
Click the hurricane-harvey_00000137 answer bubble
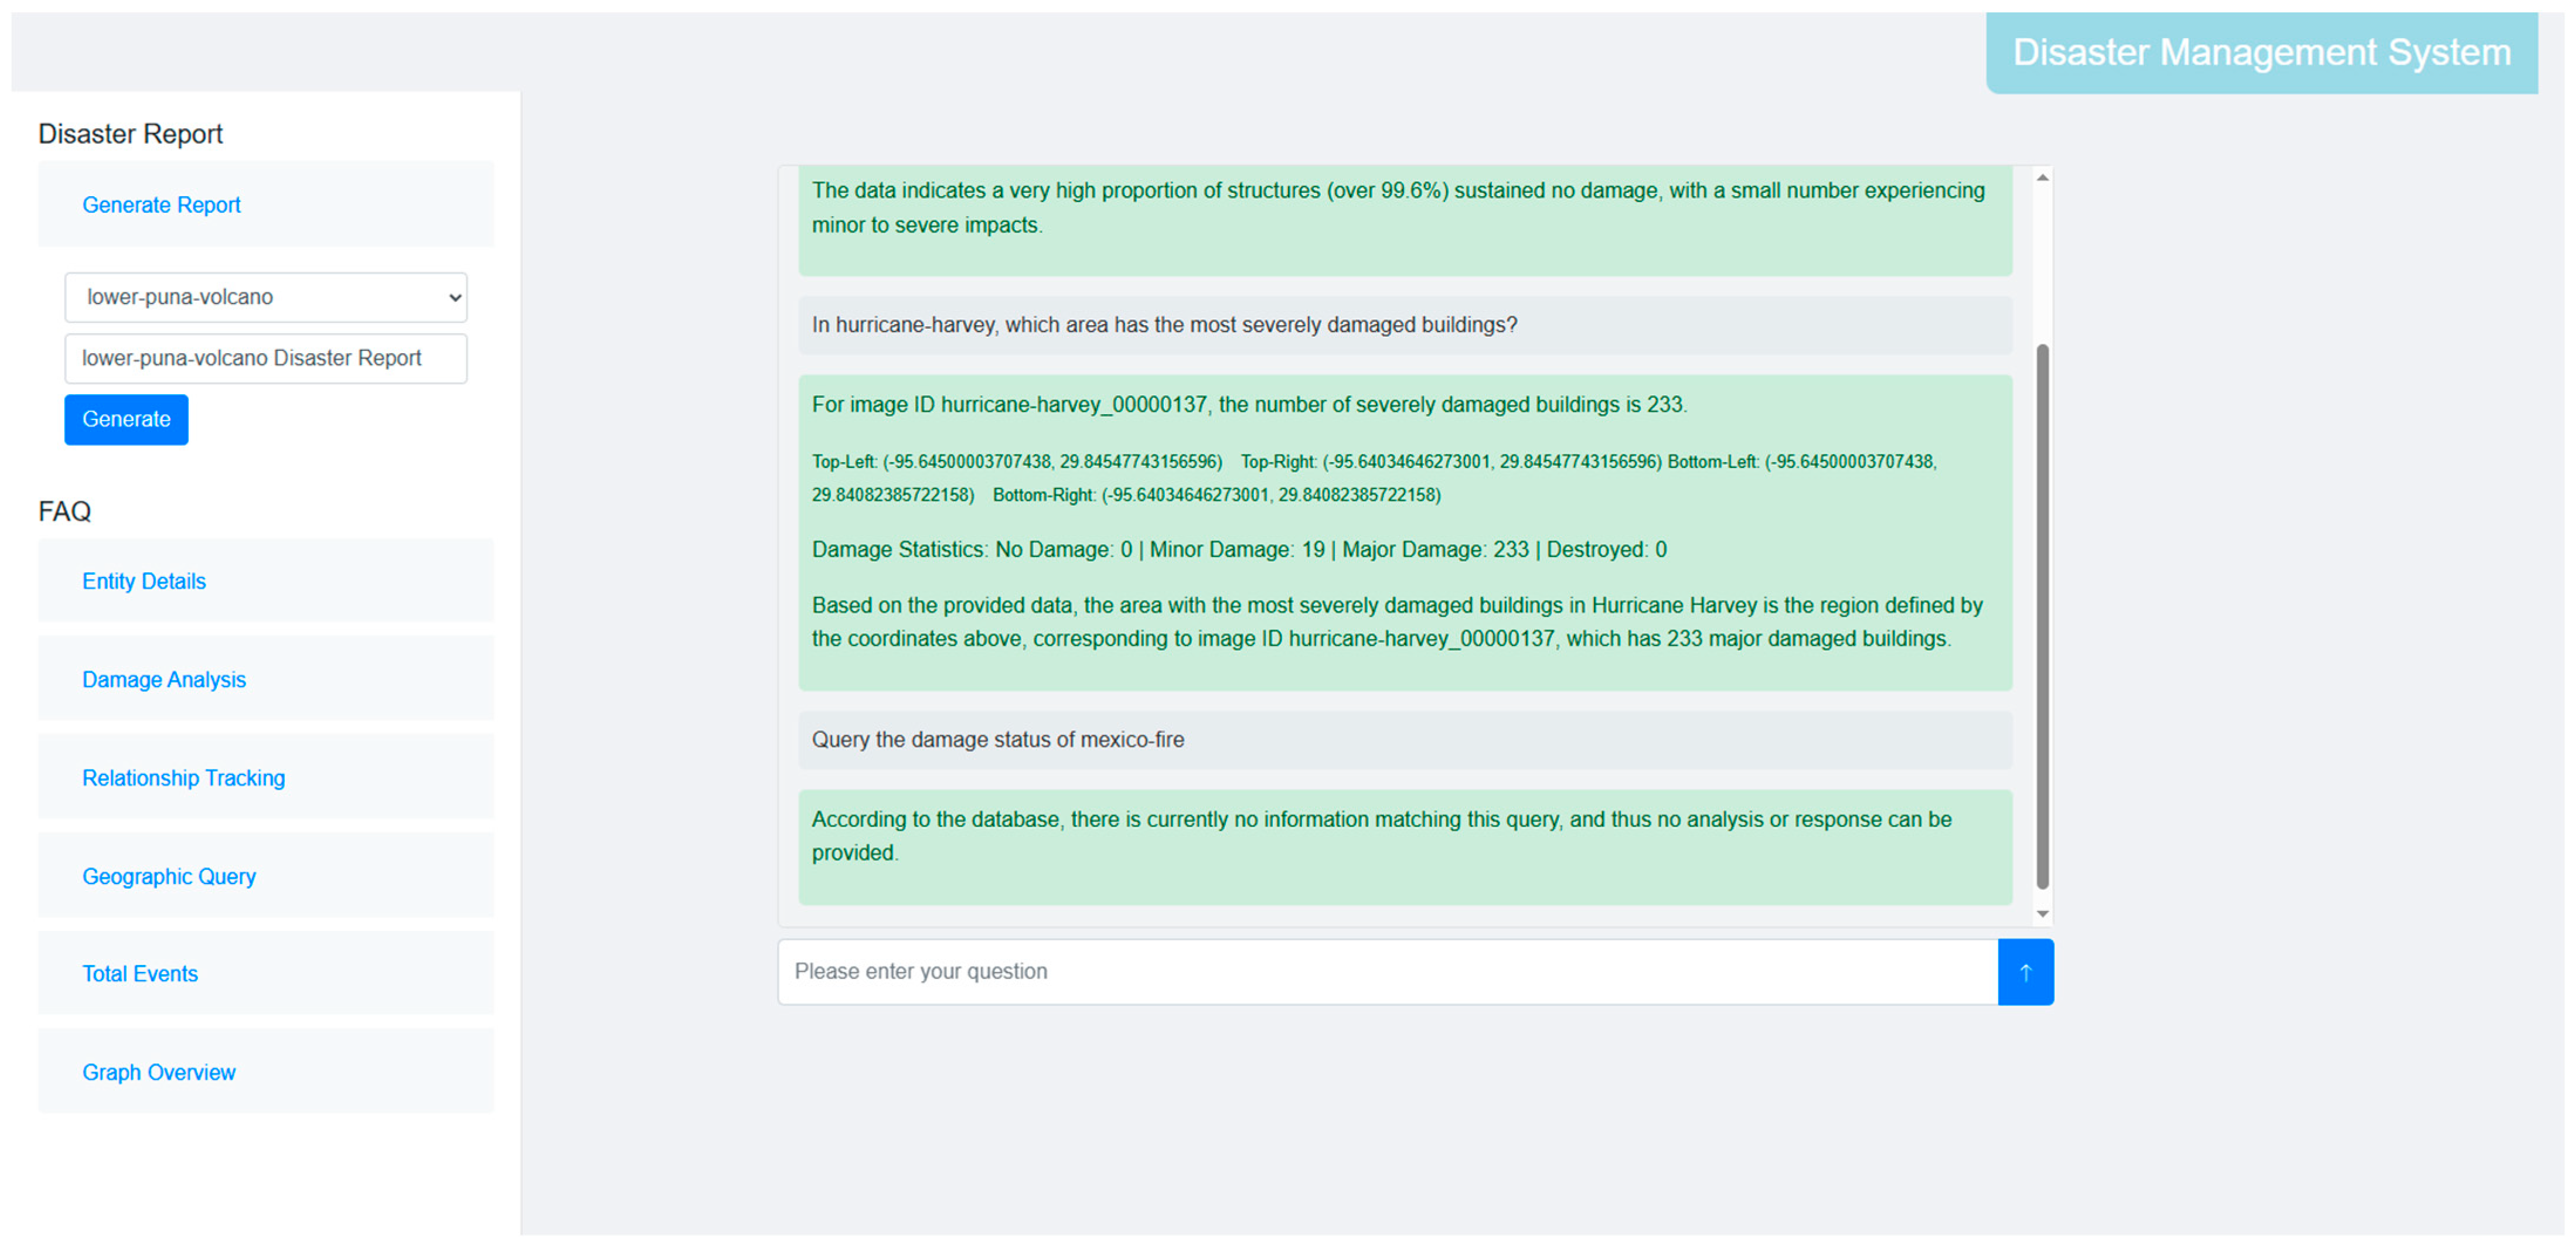[1404, 532]
